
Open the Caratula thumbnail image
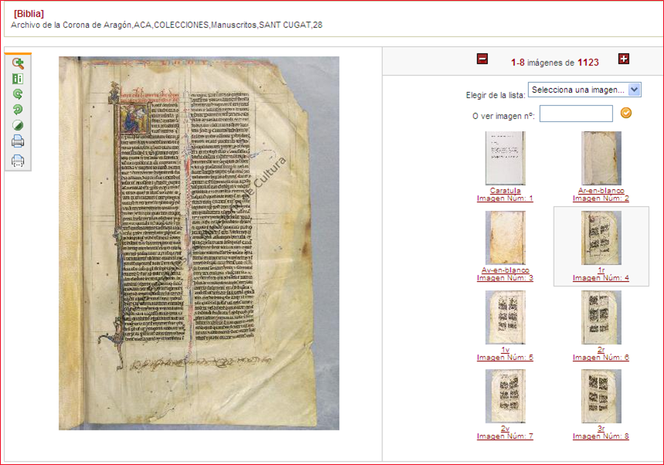click(x=505, y=158)
